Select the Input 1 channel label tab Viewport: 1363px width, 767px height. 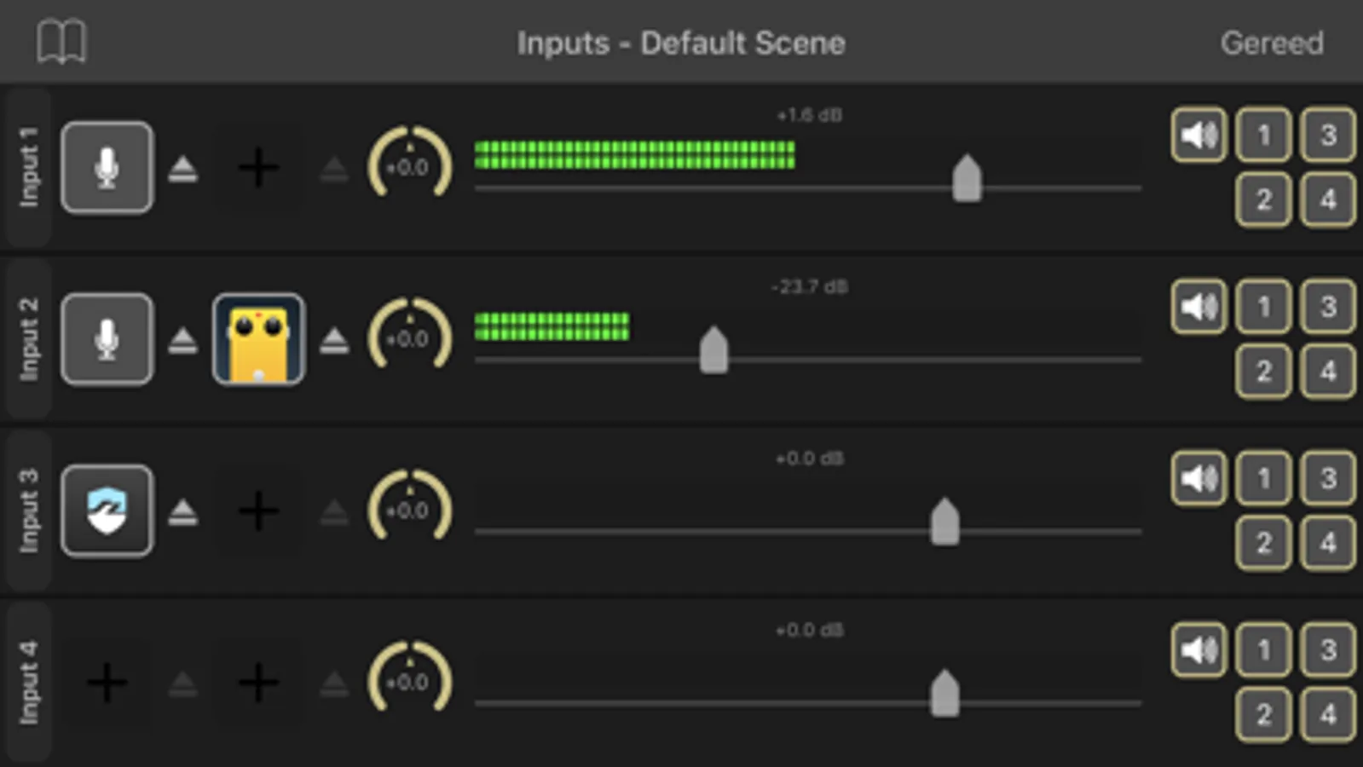29,168
